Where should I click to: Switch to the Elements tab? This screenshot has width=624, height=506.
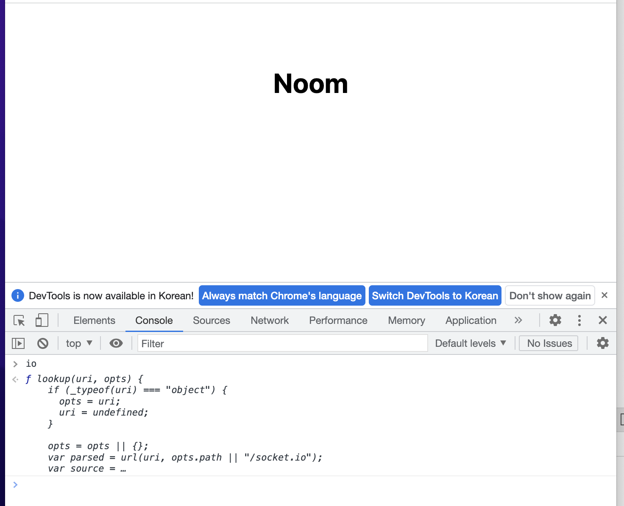95,320
